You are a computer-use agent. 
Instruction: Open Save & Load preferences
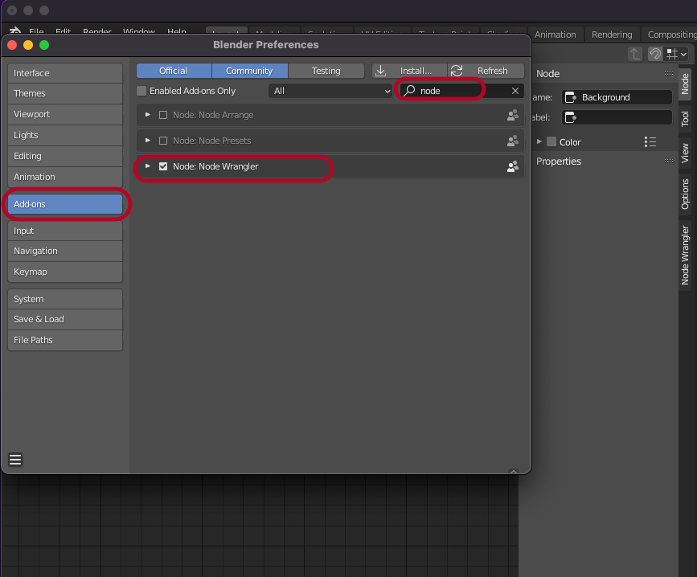coord(65,320)
